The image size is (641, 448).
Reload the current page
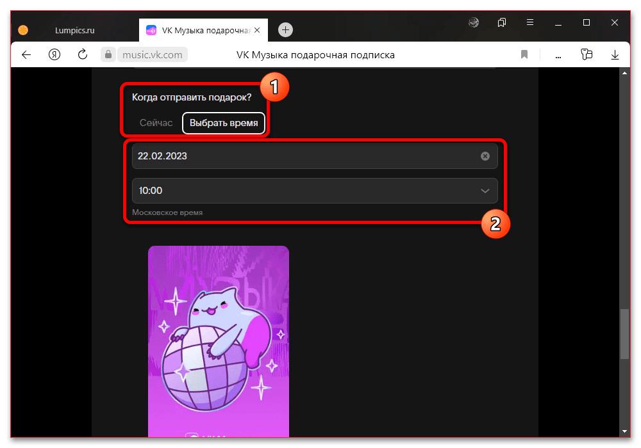pos(83,54)
